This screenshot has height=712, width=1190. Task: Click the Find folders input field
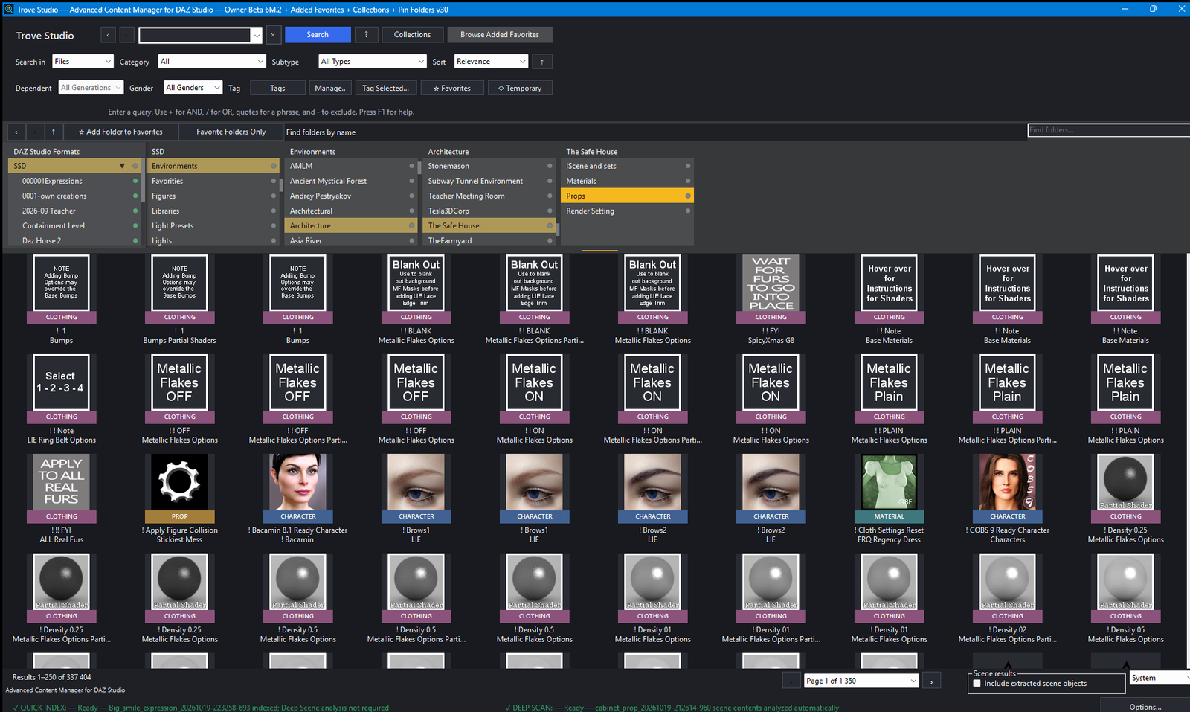point(1108,130)
